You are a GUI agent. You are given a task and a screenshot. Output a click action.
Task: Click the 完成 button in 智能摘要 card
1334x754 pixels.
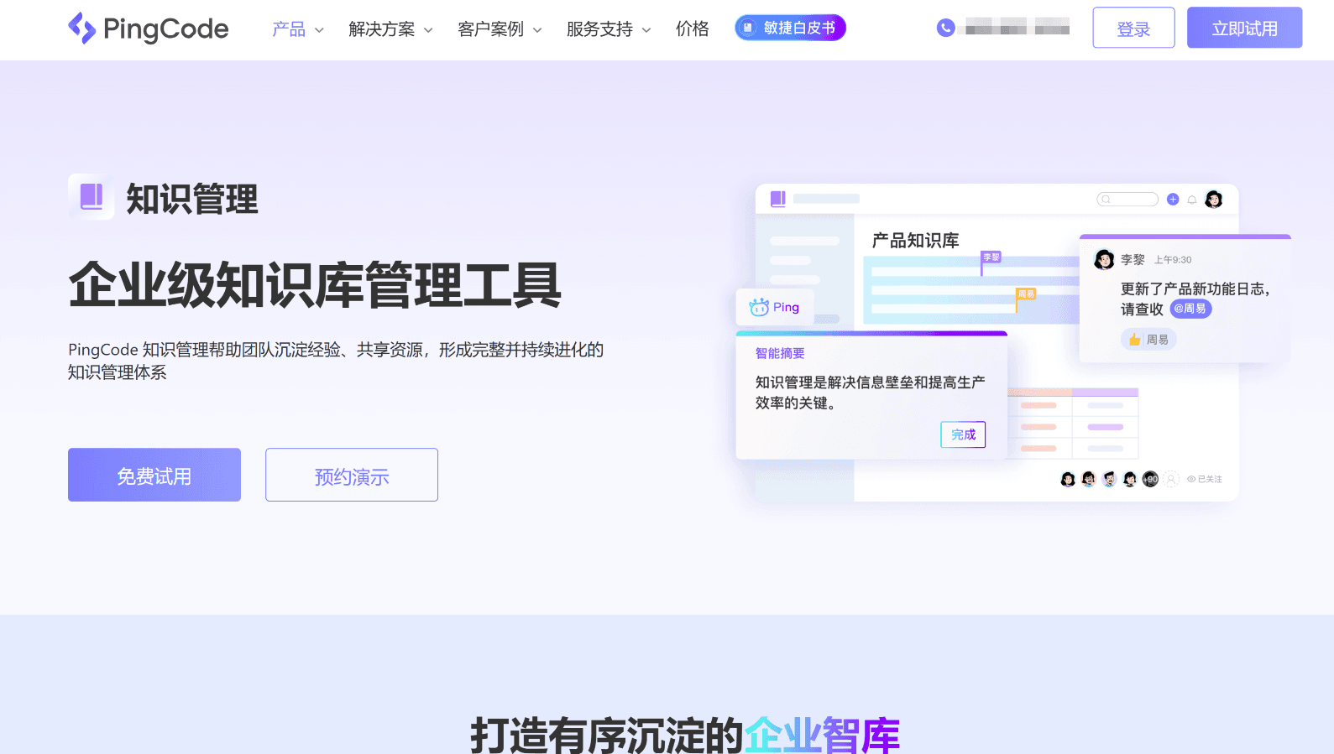963,434
